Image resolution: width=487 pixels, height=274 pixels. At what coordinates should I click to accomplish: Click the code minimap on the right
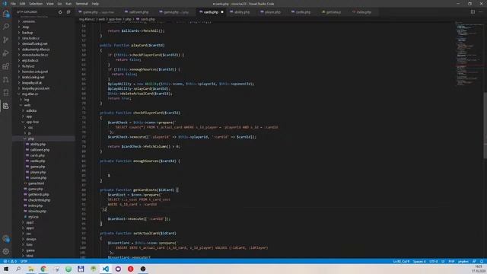(469, 54)
